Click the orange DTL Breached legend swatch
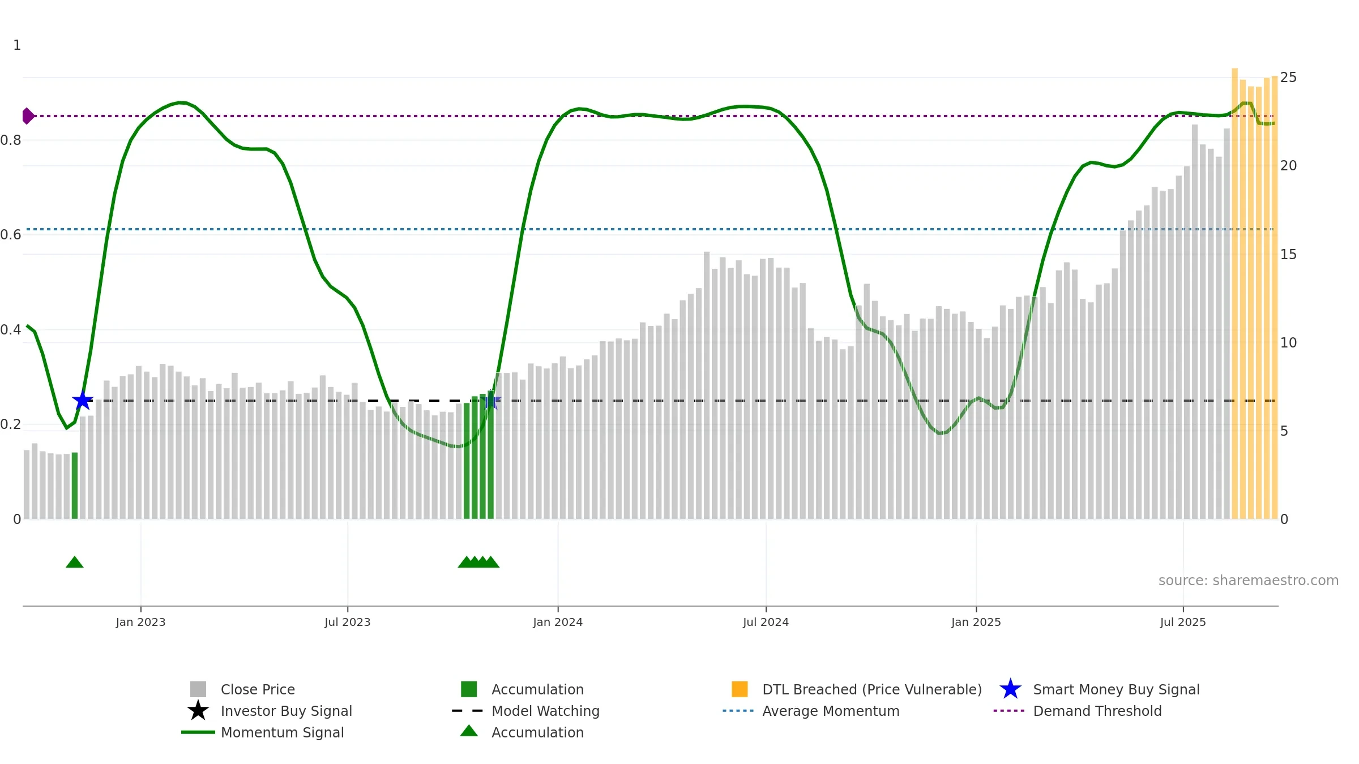Viewport: 1359px width, 764px height. [740, 689]
